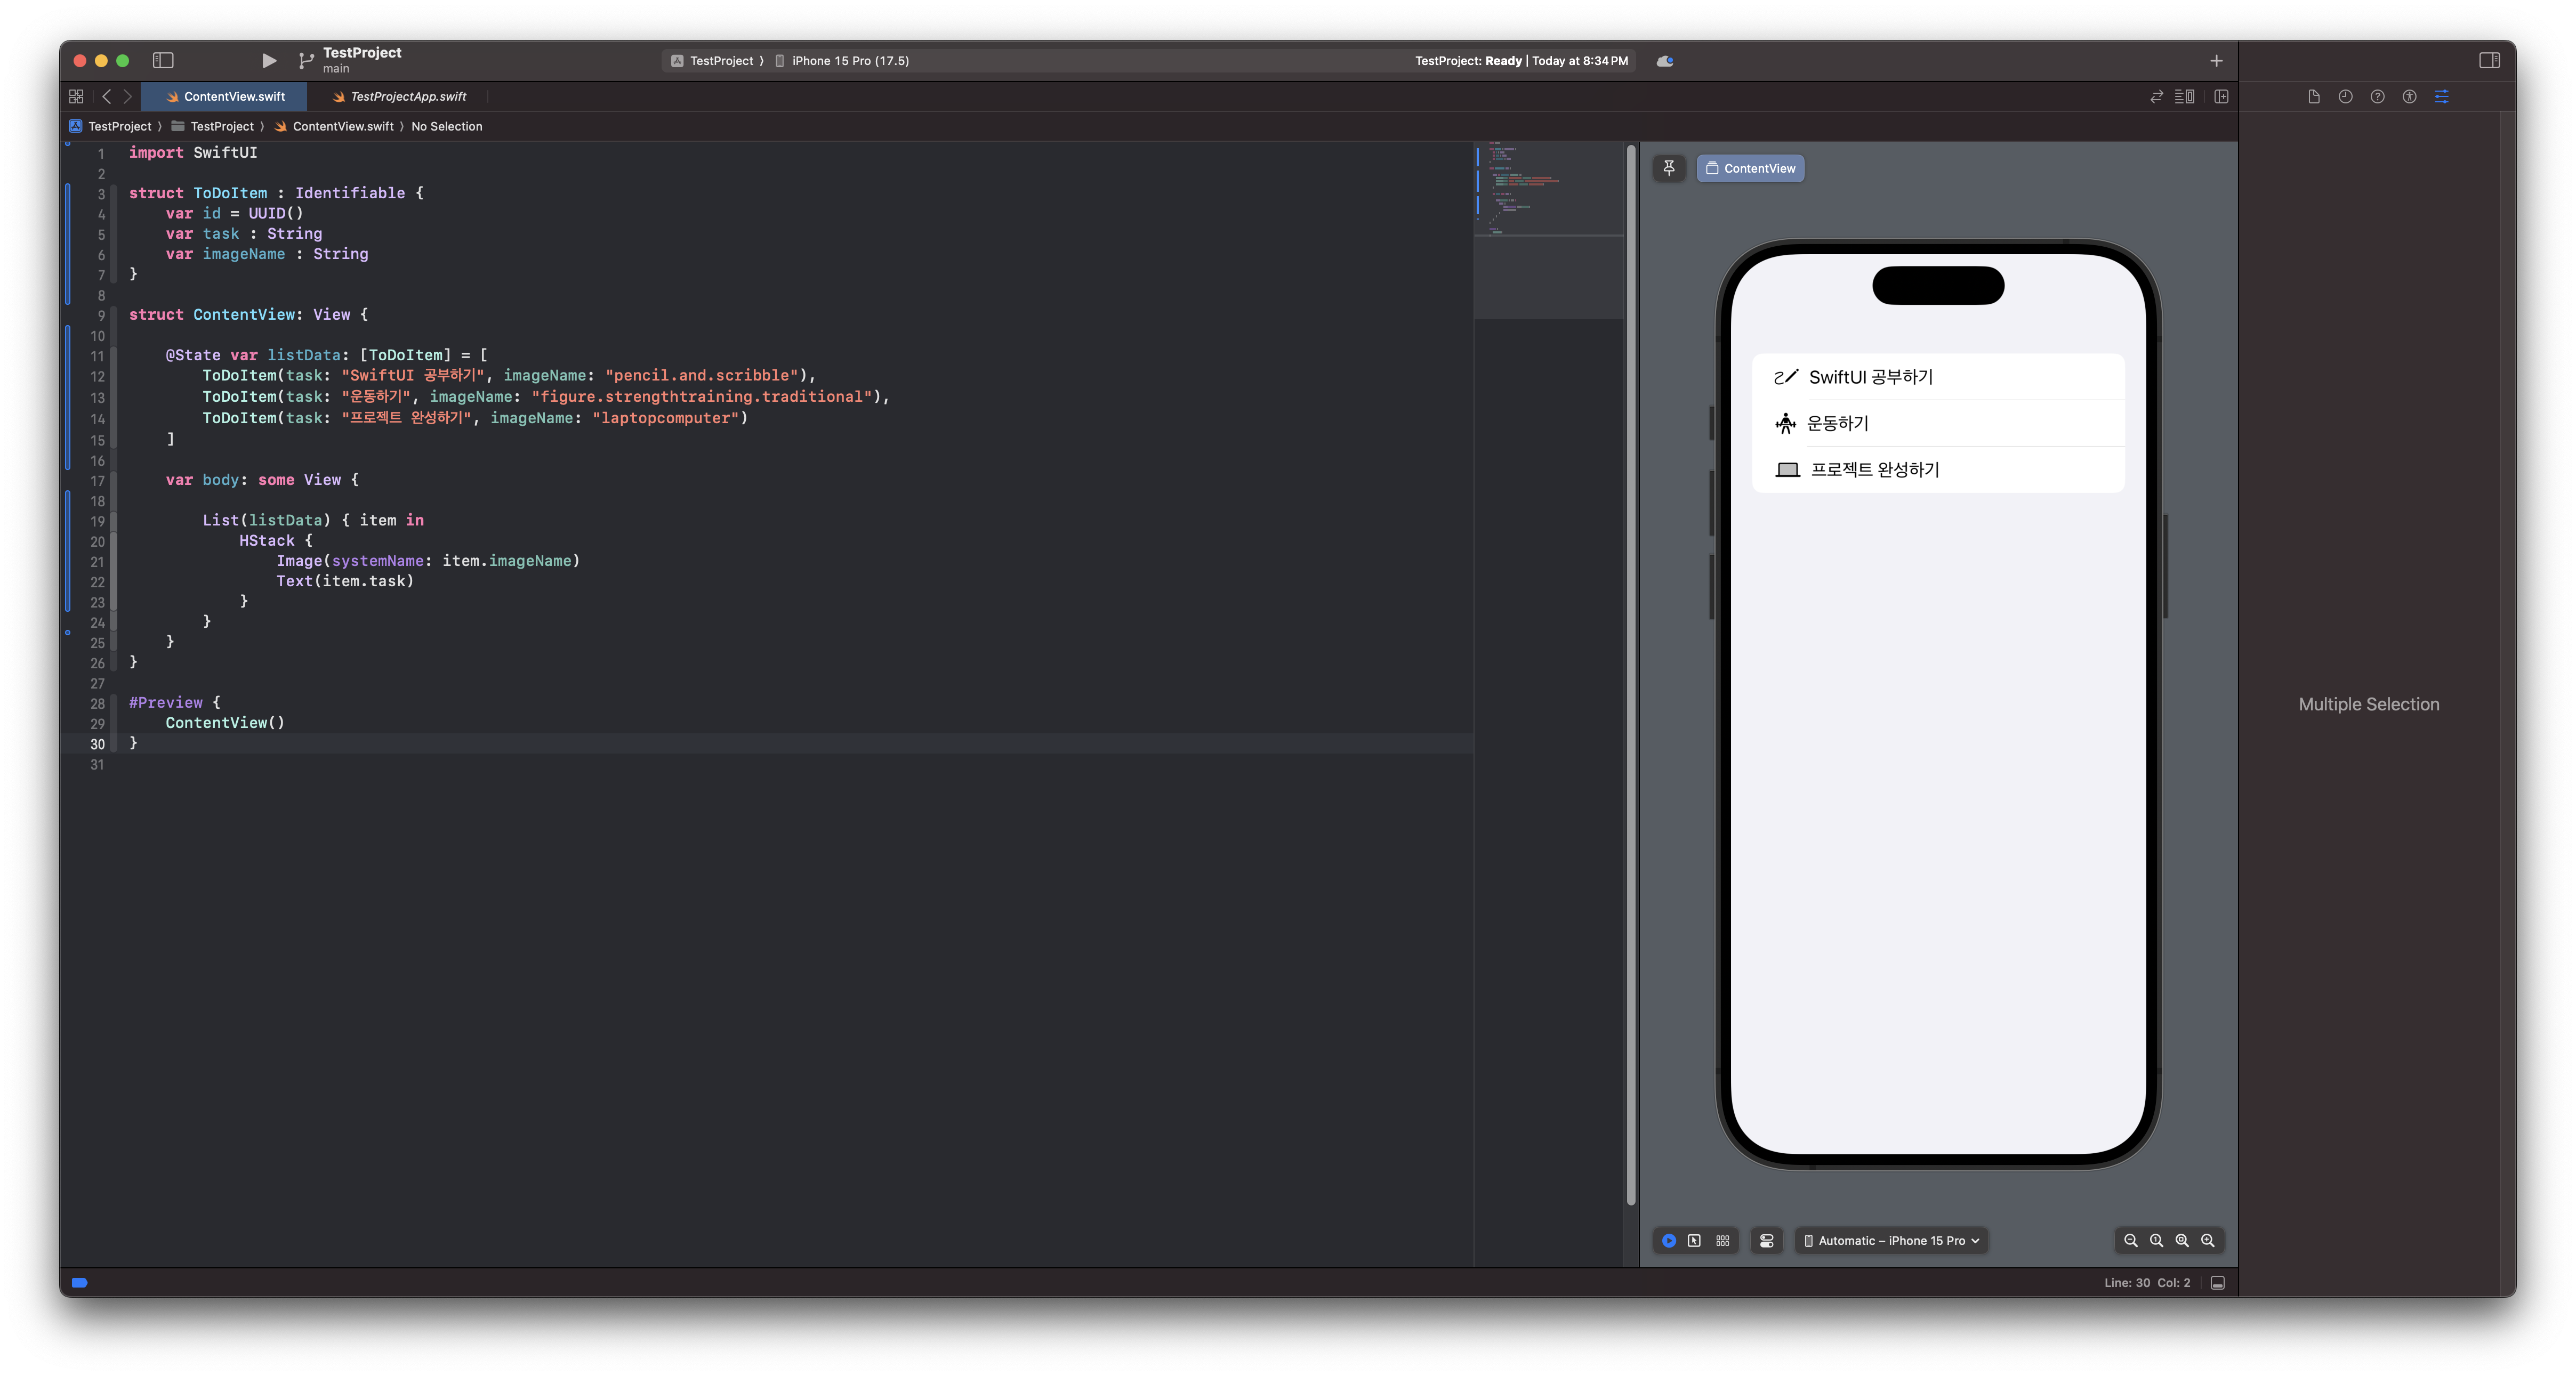2576x1376 pixels.
Task: Open the File inspector icon
Action: point(2313,97)
